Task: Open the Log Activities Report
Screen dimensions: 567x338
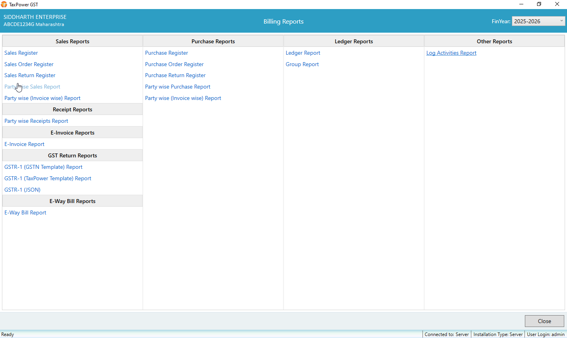Action: 451,53
